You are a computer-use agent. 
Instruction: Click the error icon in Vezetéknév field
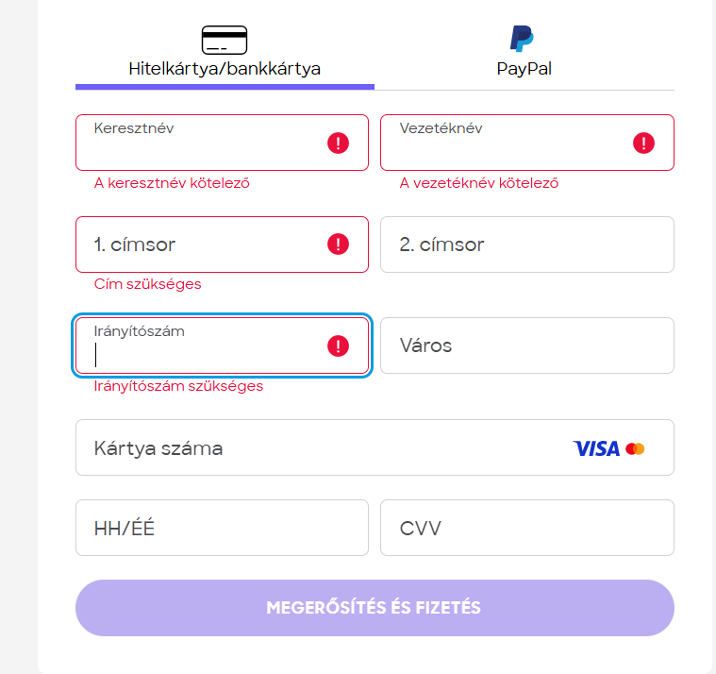[643, 143]
